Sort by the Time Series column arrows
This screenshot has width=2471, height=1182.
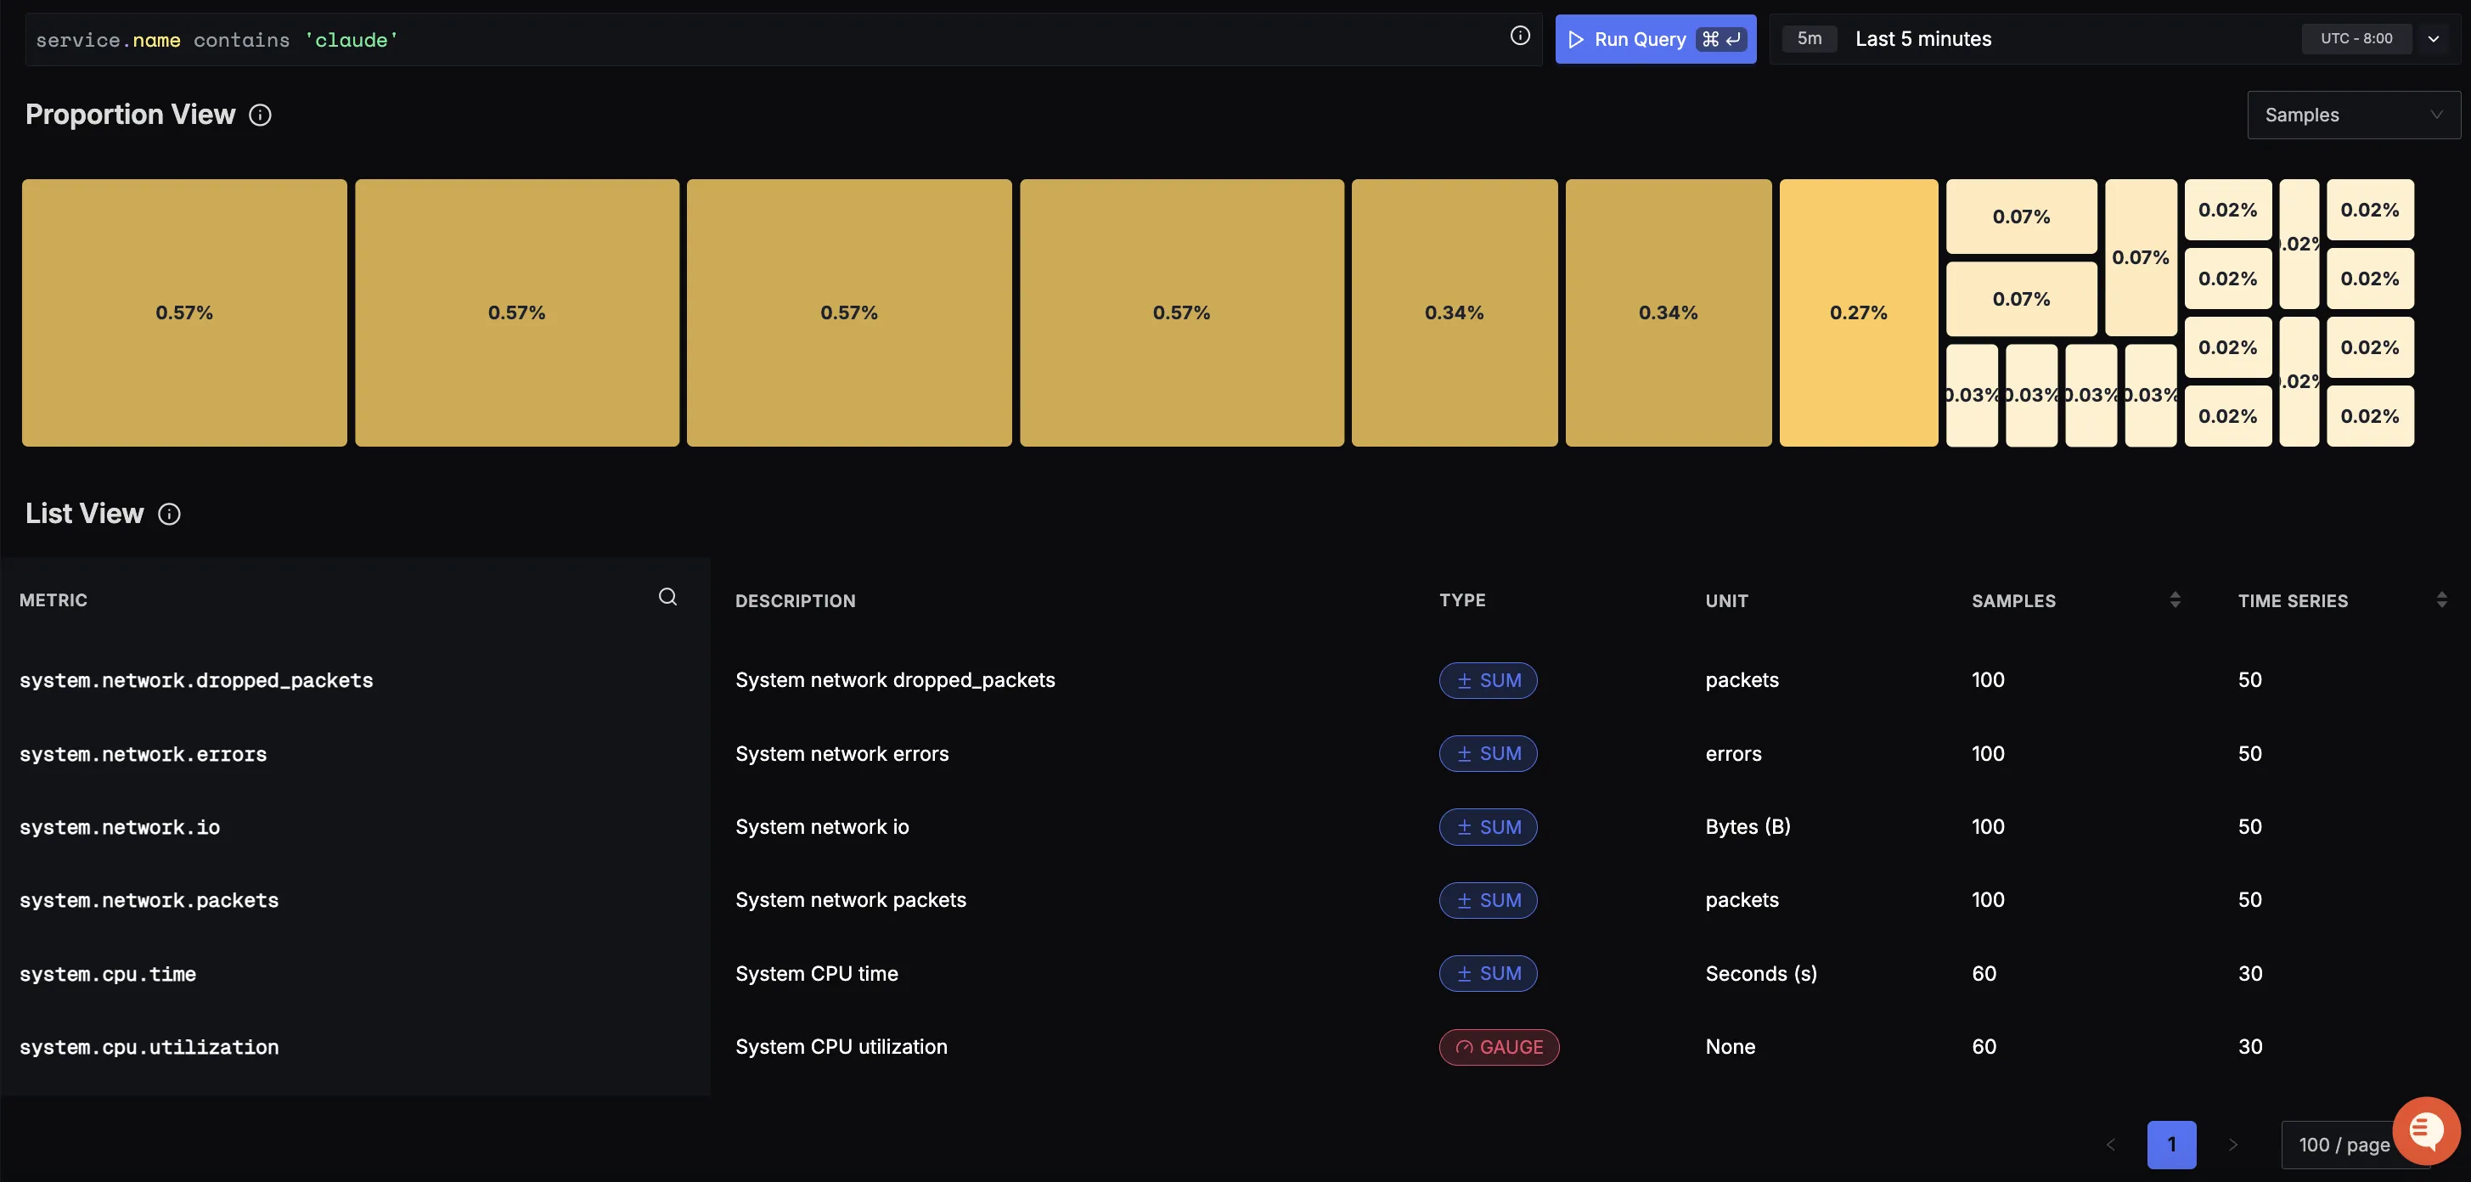tap(2441, 599)
